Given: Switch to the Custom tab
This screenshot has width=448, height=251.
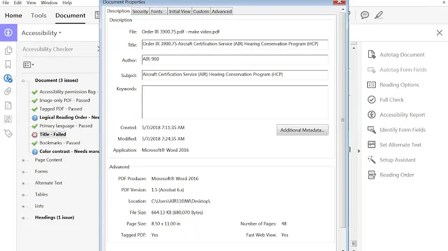Looking at the screenshot, I should coord(201,11).
